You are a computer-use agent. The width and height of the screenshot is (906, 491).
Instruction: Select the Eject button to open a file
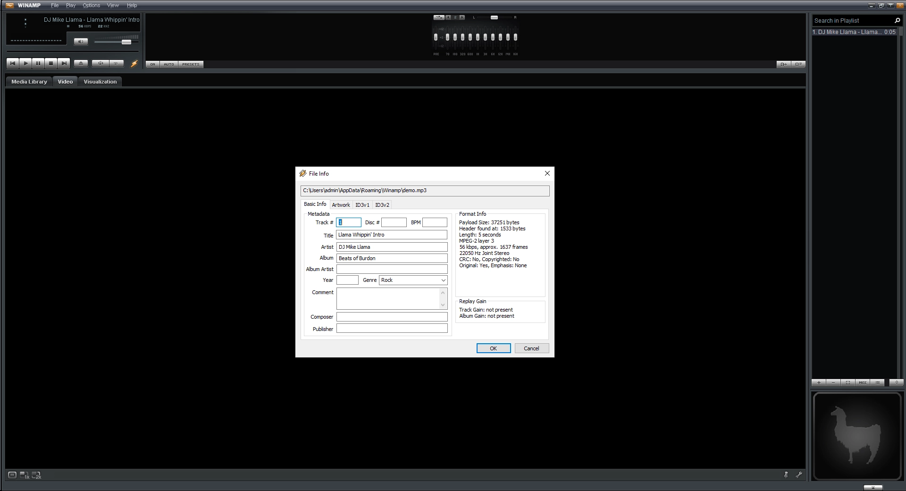tap(80, 63)
